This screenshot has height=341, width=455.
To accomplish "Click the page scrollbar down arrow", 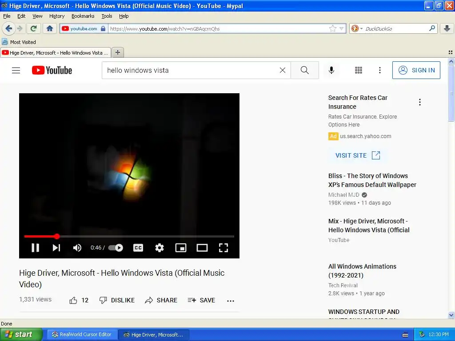I will pyautogui.click(x=451, y=315).
